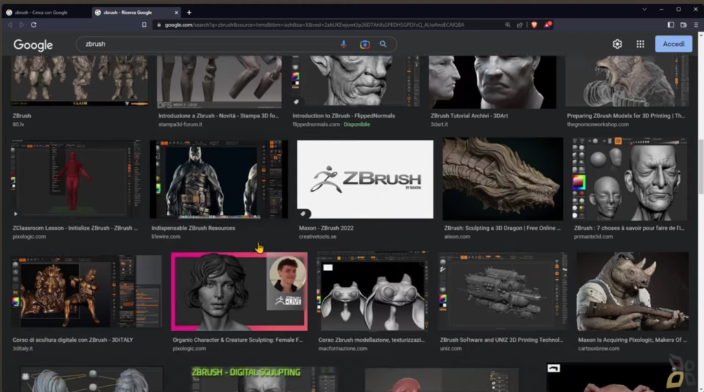Image resolution: width=704 pixels, height=392 pixels.
Task: Click the Brave Rewards triangle icon
Action: (547, 25)
